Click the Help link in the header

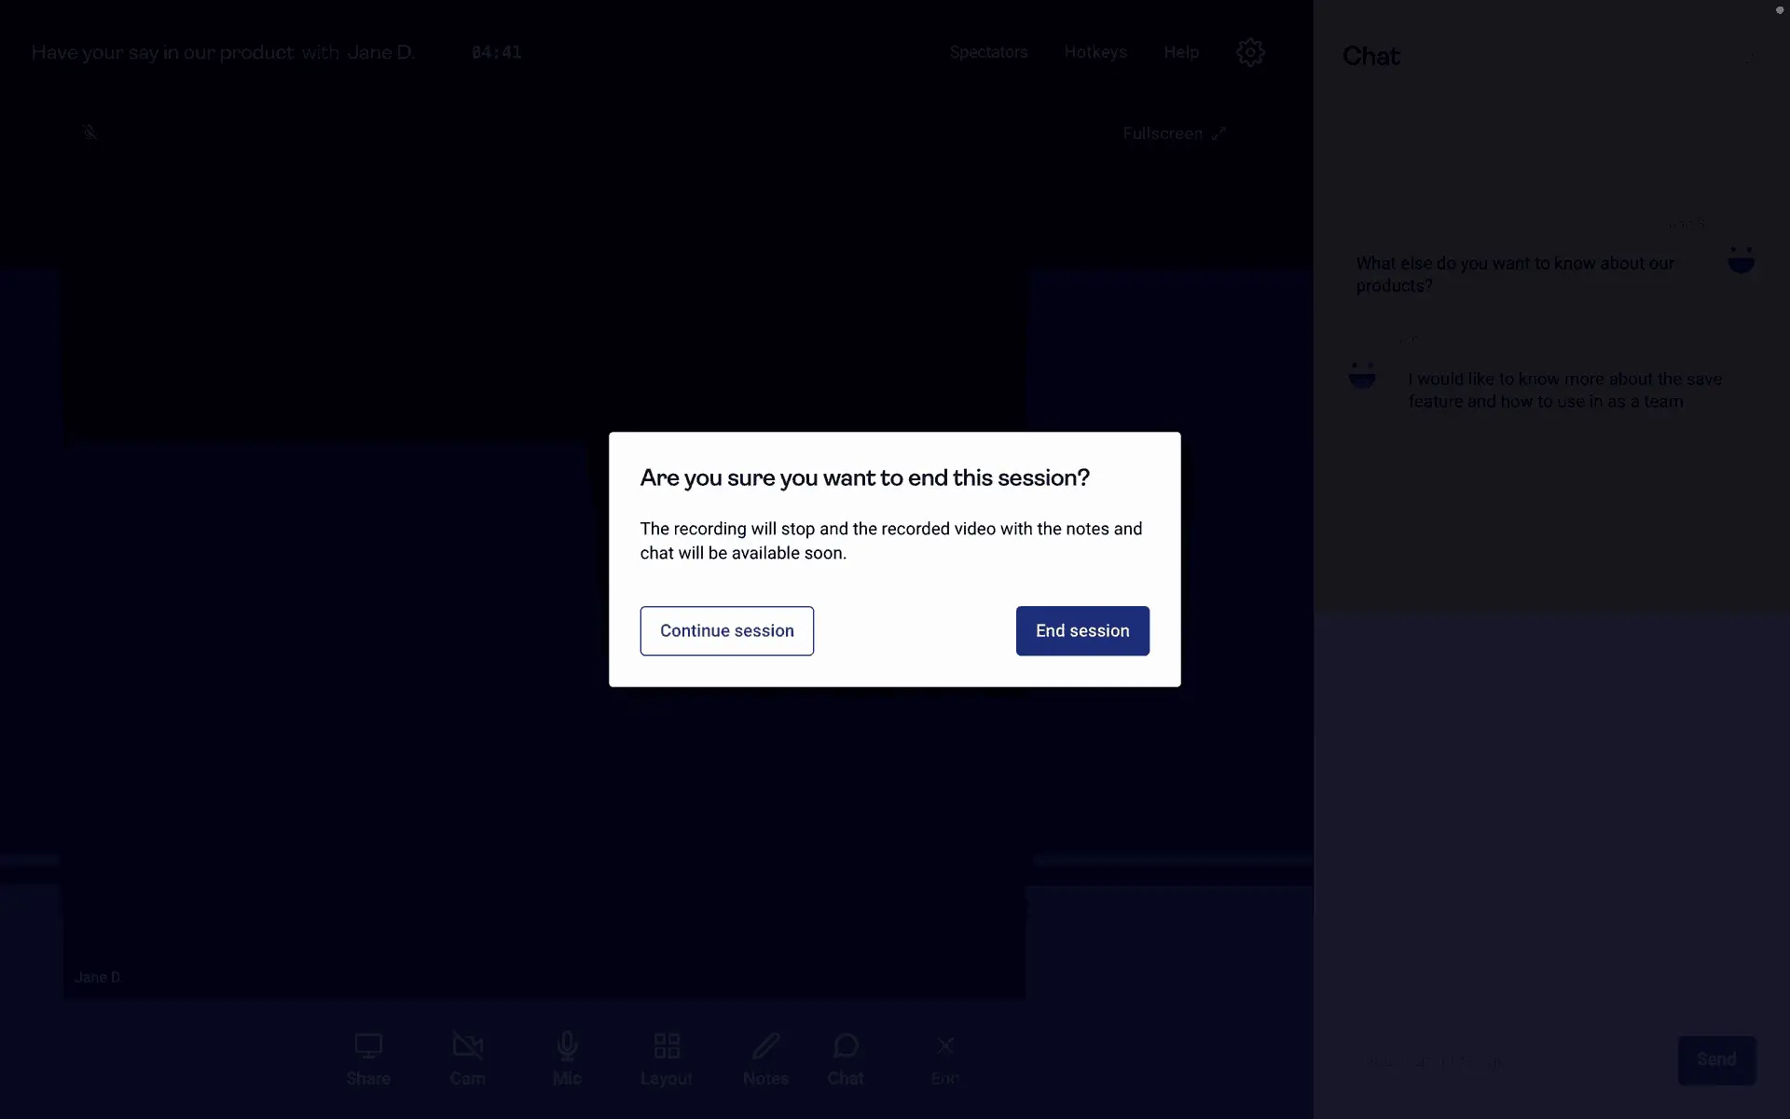tap(1180, 52)
